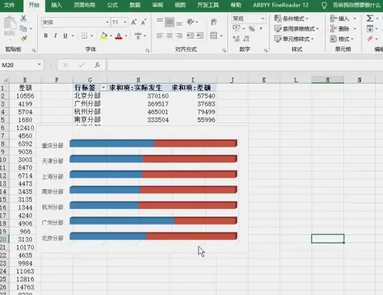Select the Format Painter brush icon

click(23, 39)
